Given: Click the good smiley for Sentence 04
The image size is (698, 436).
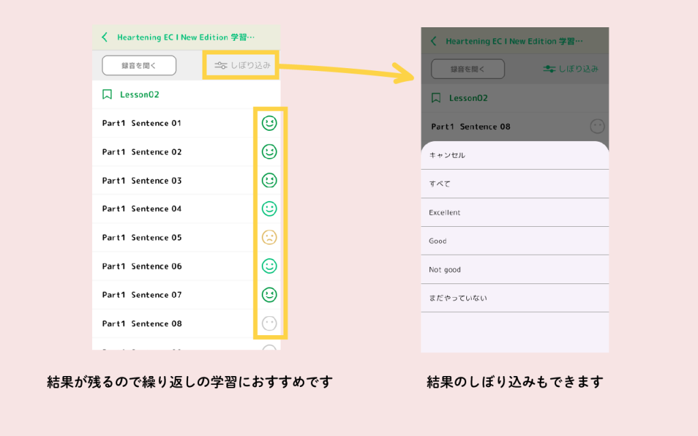Looking at the screenshot, I should click(269, 208).
